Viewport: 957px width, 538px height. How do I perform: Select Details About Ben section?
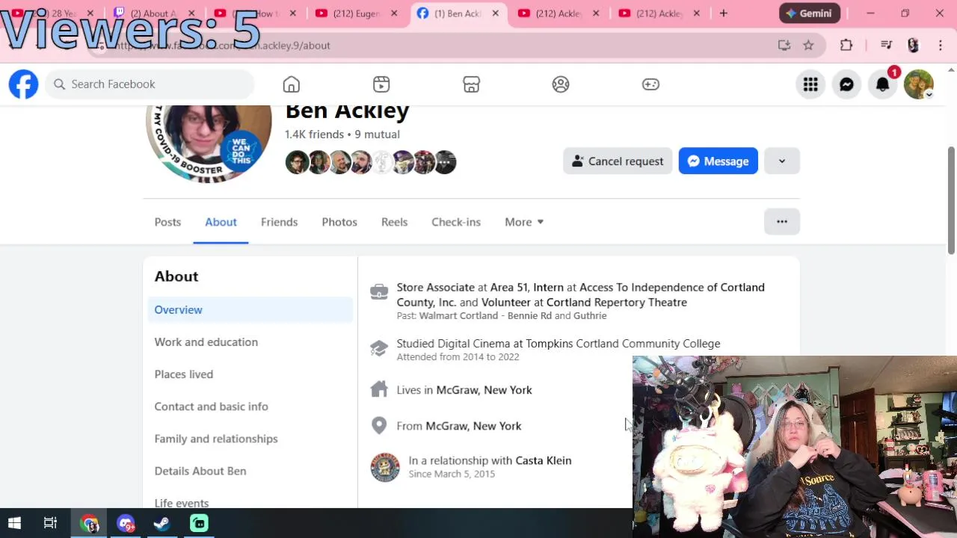click(250, 471)
